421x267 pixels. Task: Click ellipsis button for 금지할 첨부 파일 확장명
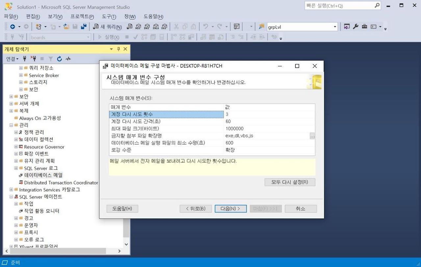click(312, 136)
